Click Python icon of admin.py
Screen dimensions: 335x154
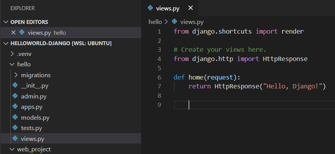pos(15,96)
